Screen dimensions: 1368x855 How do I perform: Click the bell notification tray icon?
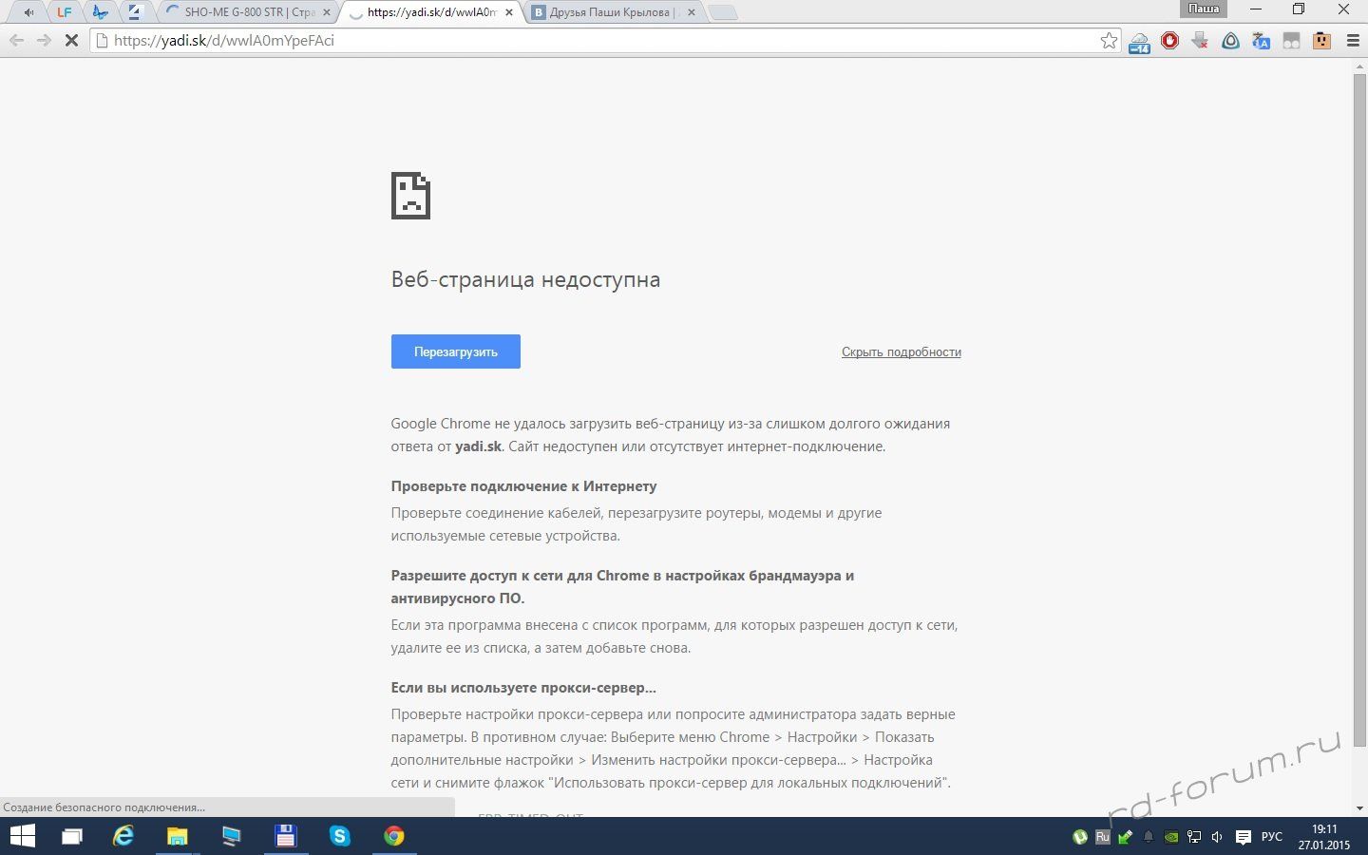1149,837
